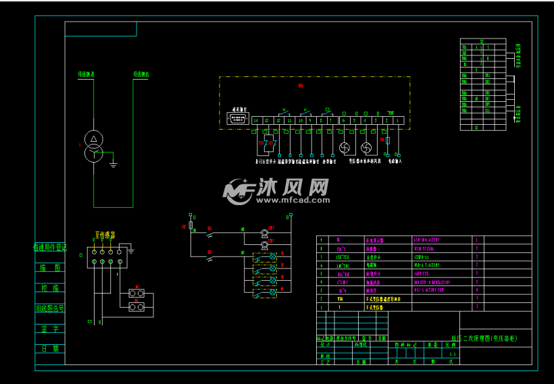
Task: Click the 日期 cell in left sidebar
Action: [50, 349]
